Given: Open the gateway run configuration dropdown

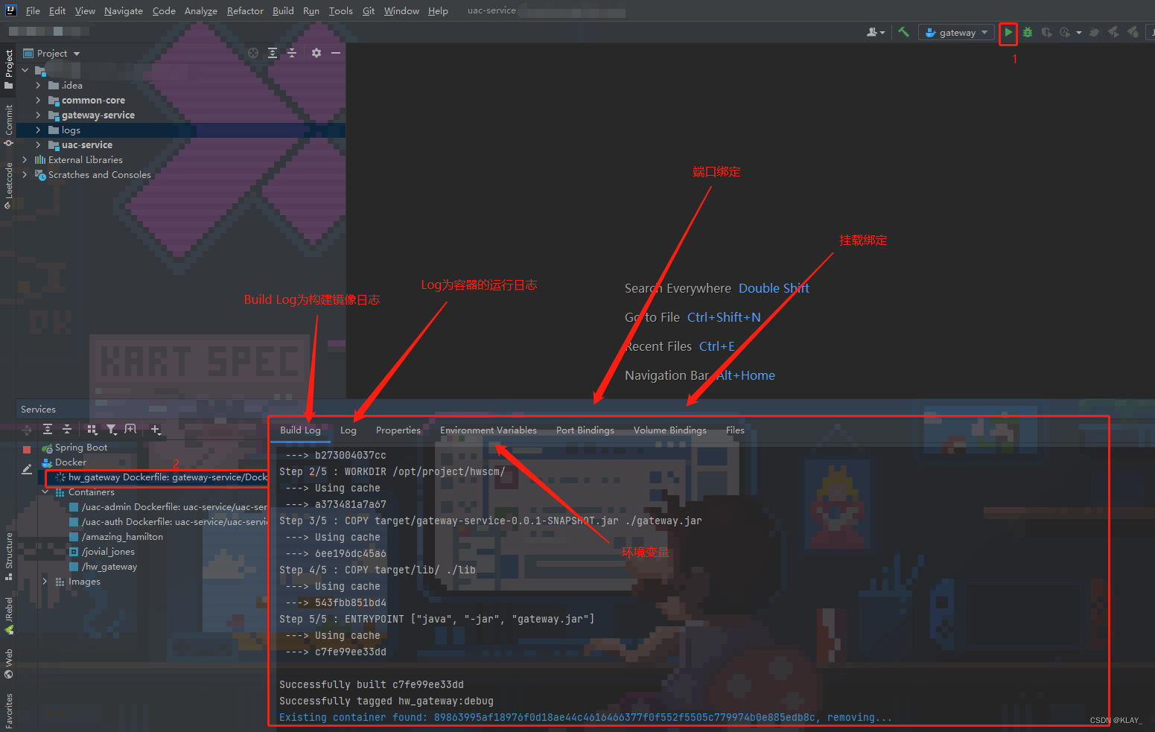Looking at the screenshot, I should [957, 32].
